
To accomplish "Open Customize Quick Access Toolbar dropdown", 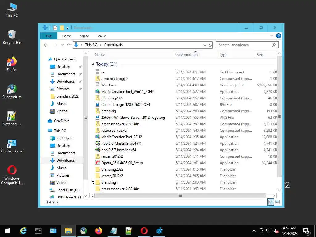I will pos(68,28).
